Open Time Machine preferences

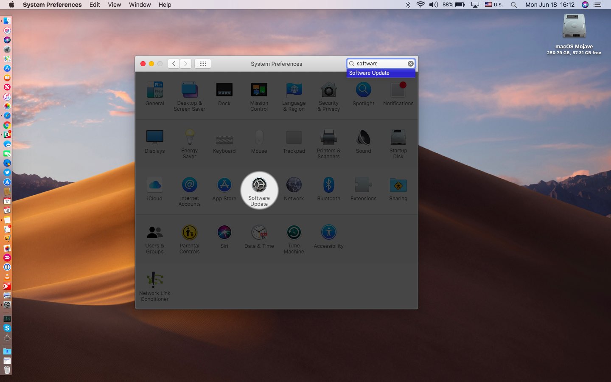[x=294, y=233]
